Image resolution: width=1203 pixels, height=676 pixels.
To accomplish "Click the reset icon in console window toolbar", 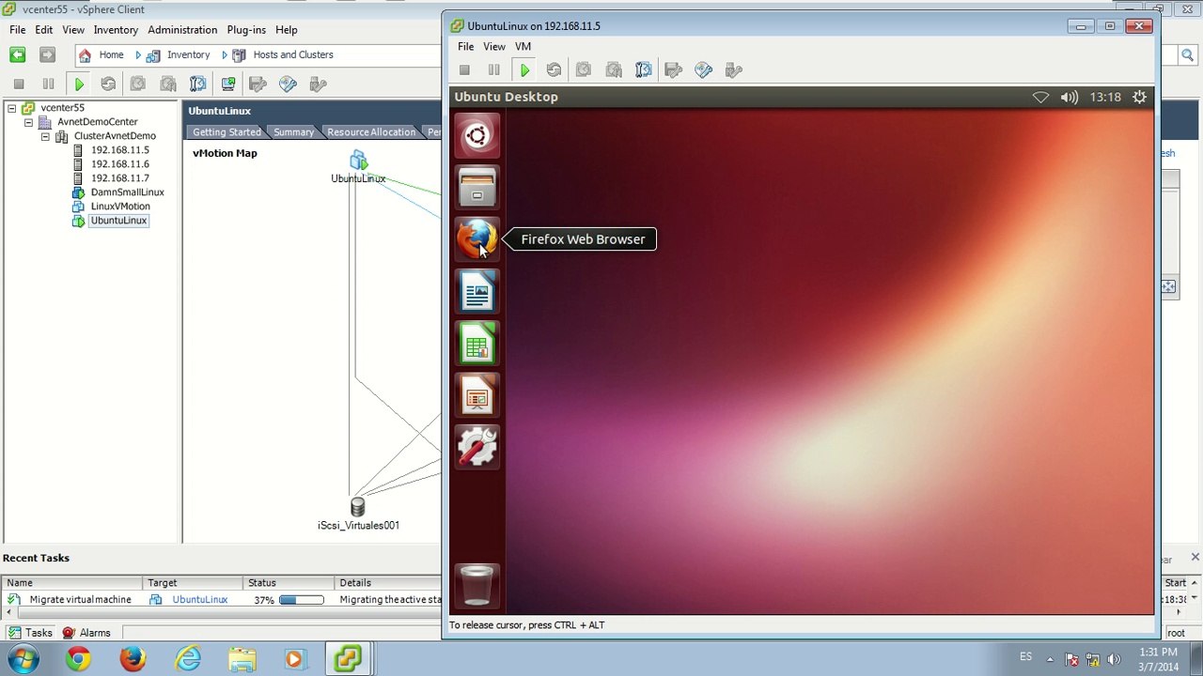I will pyautogui.click(x=554, y=69).
